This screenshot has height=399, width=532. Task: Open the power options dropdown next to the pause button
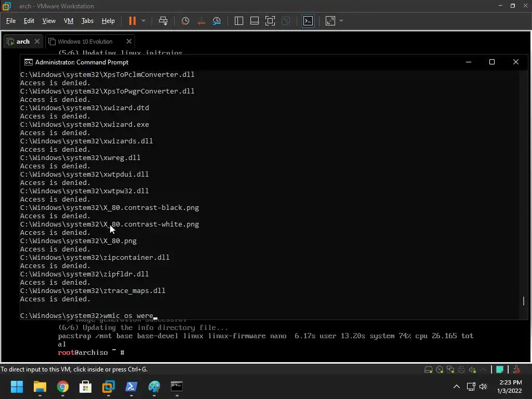pos(143,21)
